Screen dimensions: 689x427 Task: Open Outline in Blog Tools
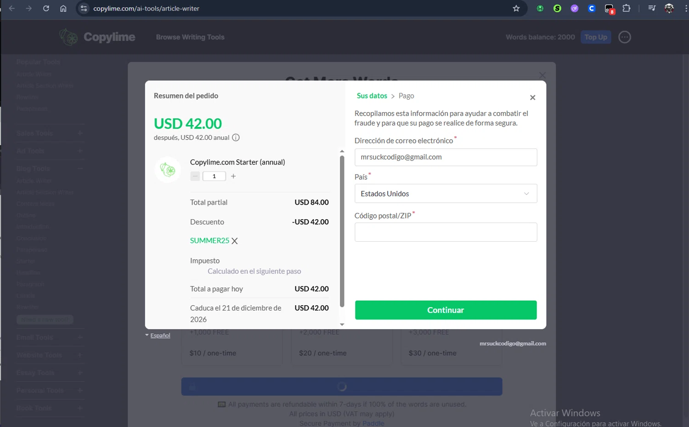(x=26, y=215)
